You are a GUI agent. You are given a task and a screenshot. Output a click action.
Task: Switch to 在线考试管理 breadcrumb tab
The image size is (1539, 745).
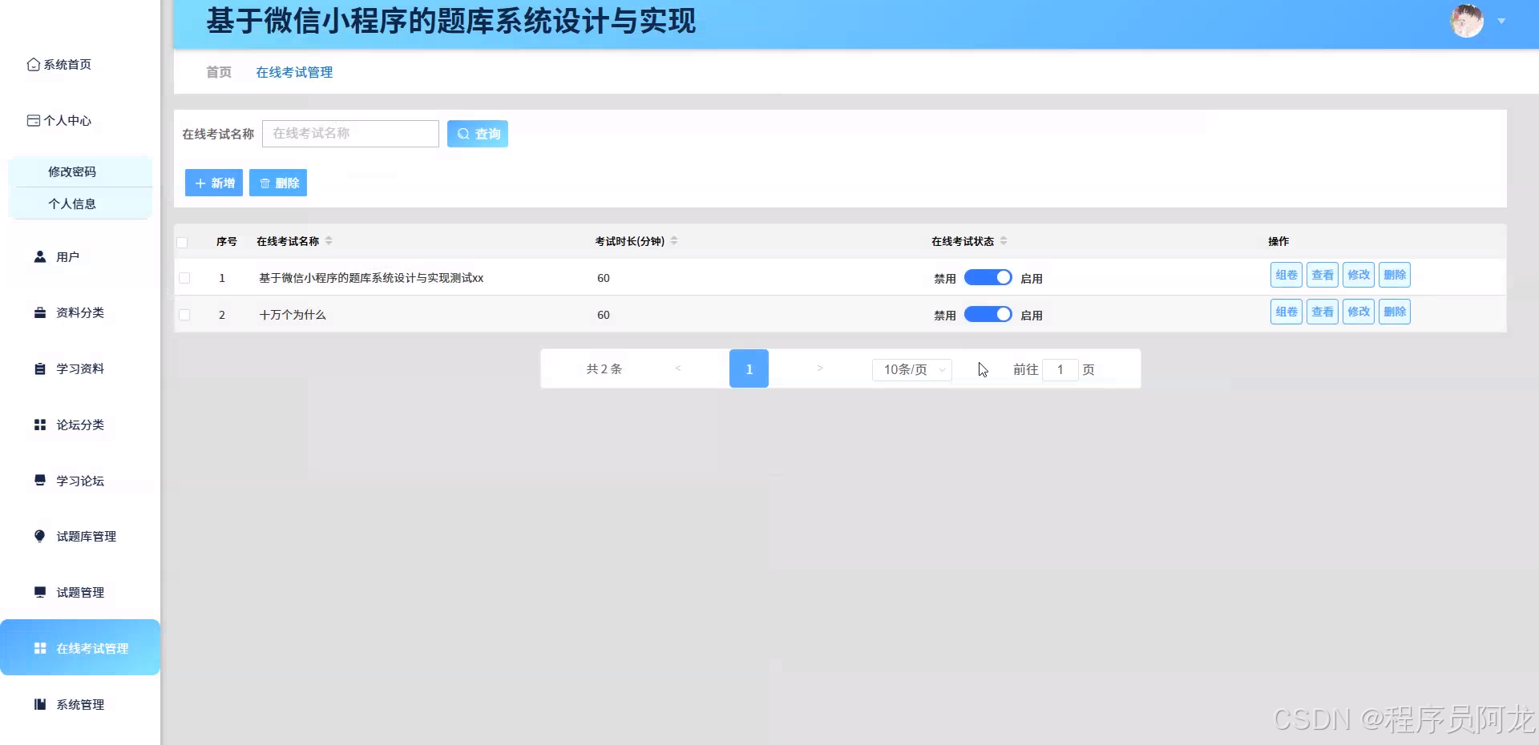click(293, 72)
